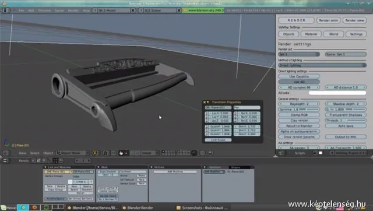Delete the SR:2-Model screen with X
373x211 pixels.
(x=133, y=10)
